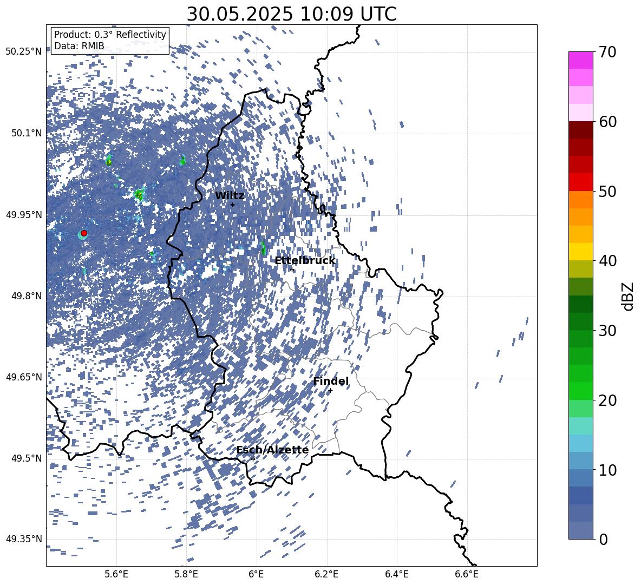Click the 49.8°N latitude label
This screenshot has height=585, width=641.
click(x=27, y=296)
